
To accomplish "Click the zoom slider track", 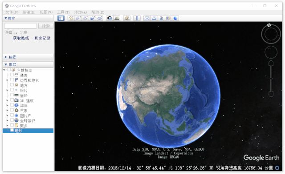I will coord(271,79).
